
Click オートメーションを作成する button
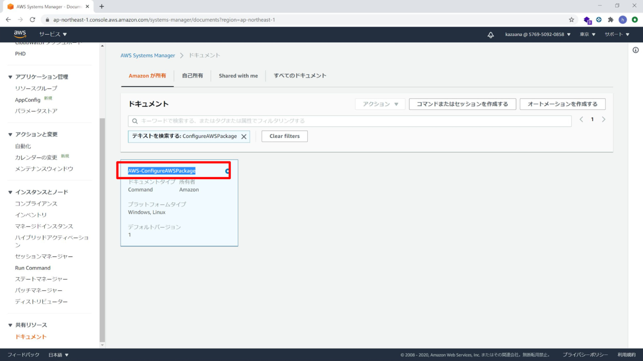[563, 104]
